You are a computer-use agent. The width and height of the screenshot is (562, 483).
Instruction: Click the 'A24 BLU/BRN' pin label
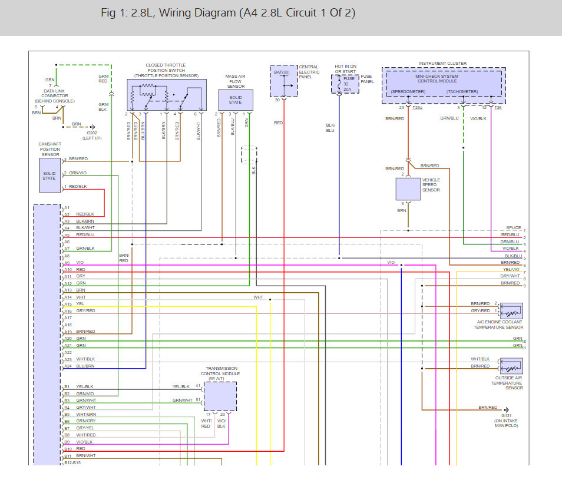80,366
